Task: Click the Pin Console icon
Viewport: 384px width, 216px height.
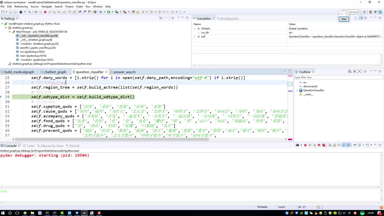Action: (355, 145)
